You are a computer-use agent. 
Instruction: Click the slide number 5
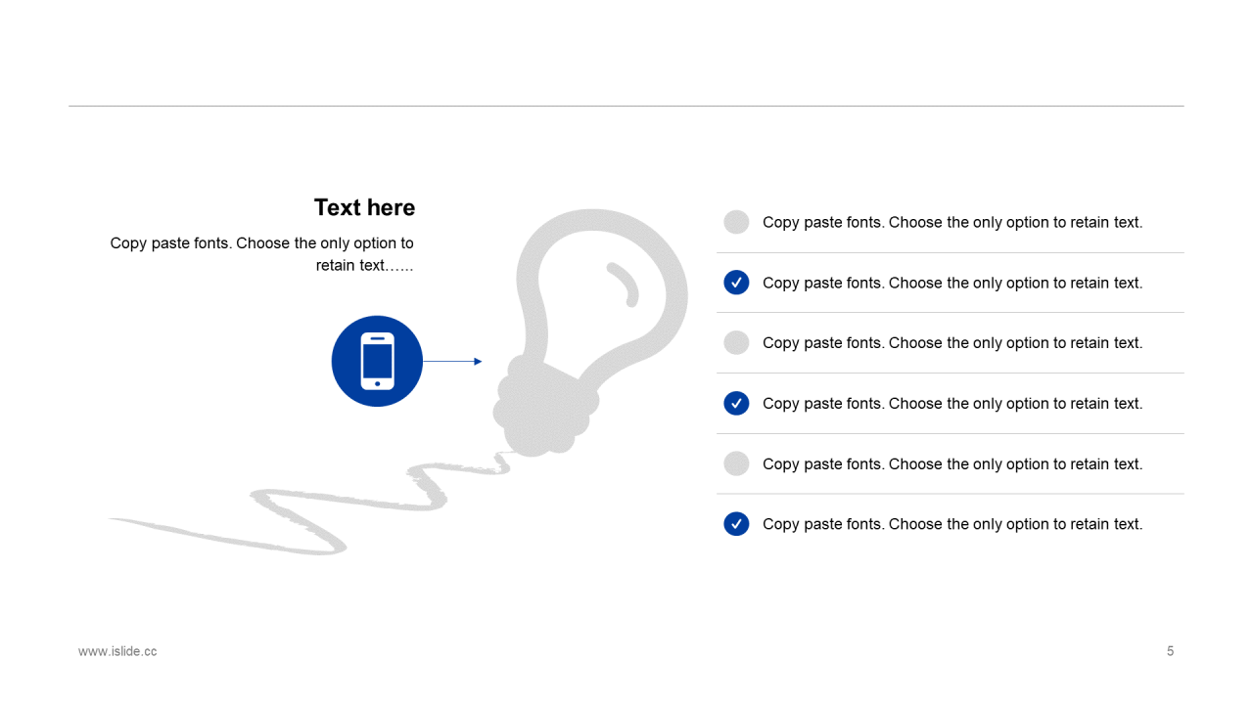click(x=1170, y=651)
